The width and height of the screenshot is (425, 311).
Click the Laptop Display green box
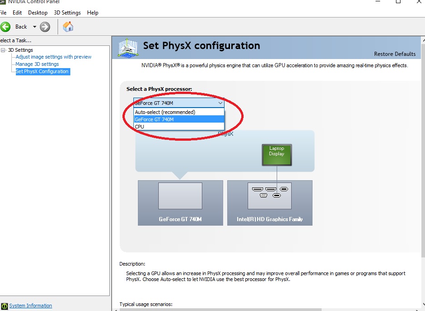(x=277, y=155)
